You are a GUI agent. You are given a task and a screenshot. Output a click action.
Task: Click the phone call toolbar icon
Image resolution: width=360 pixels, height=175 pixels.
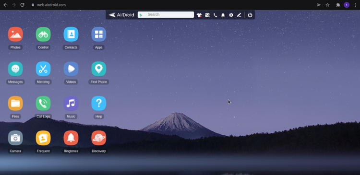(x=215, y=15)
